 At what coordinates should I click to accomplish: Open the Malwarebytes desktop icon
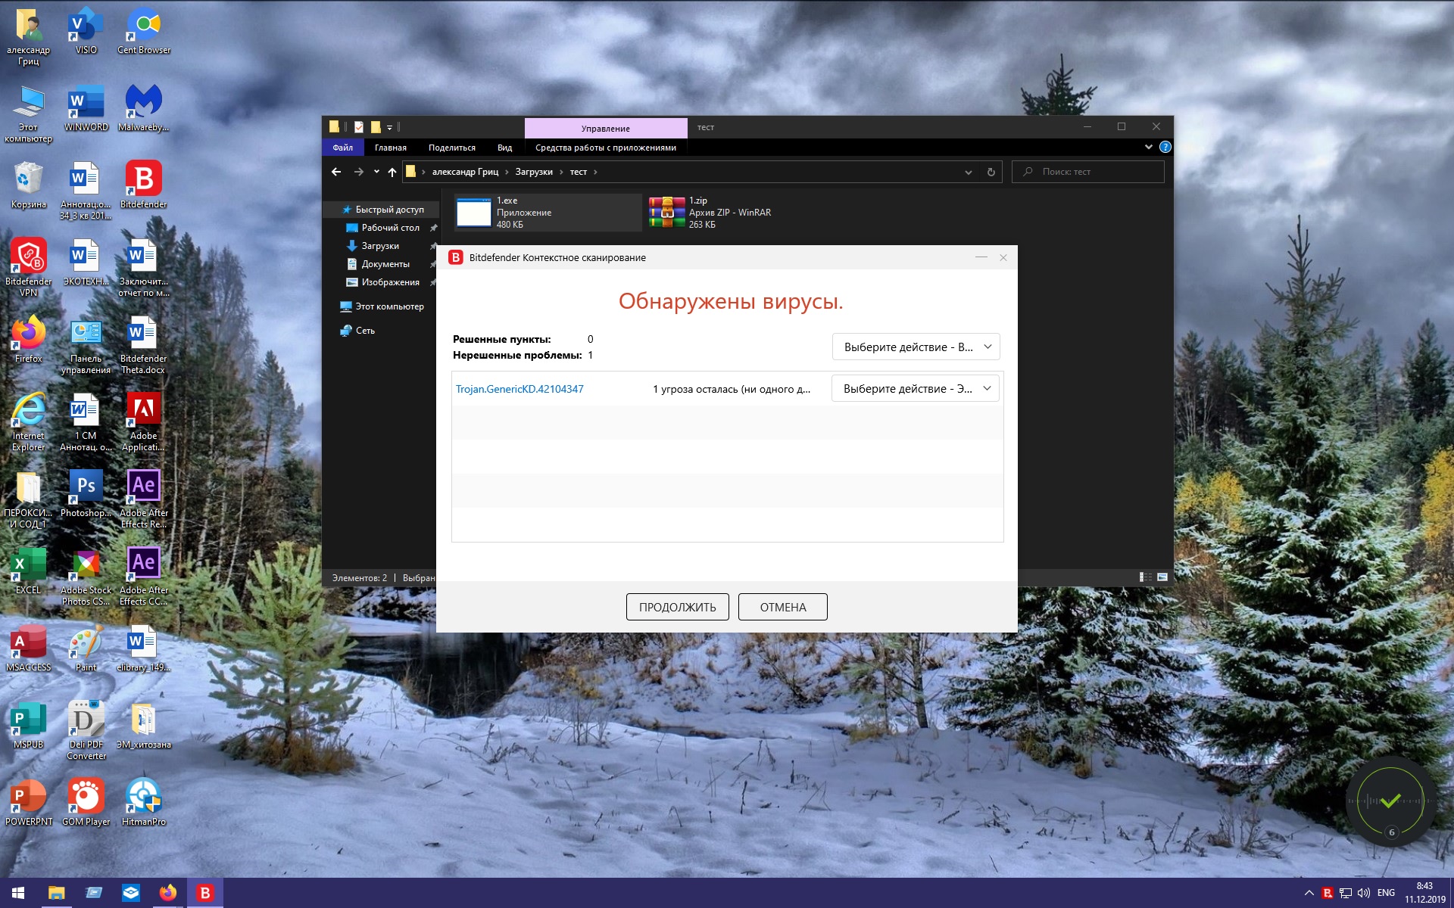(x=143, y=107)
